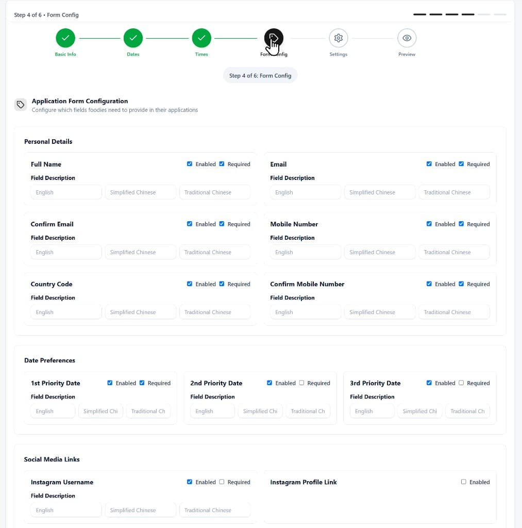
Task: Toggle Enabled for Instagram Username
Action: point(190,482)
